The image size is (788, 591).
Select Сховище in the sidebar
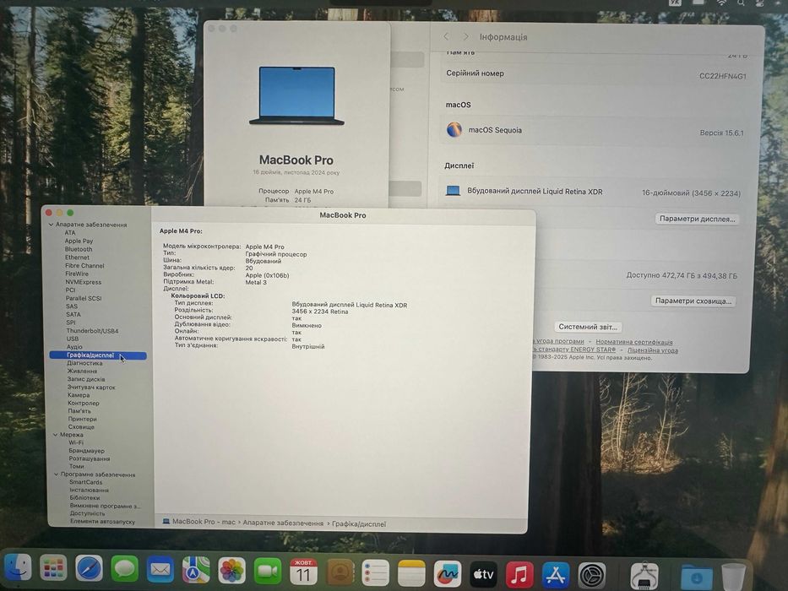pyautogui.click(x=81, y=427)
